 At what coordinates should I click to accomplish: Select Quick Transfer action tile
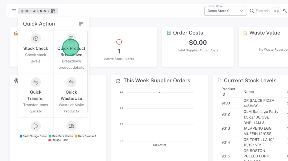(36, 96)
